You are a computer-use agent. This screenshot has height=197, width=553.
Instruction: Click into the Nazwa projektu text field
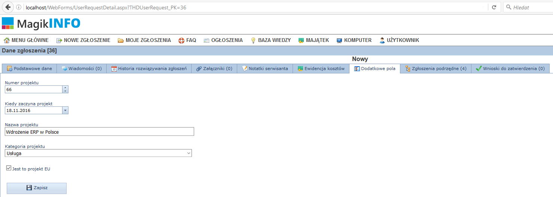[100, 132]
